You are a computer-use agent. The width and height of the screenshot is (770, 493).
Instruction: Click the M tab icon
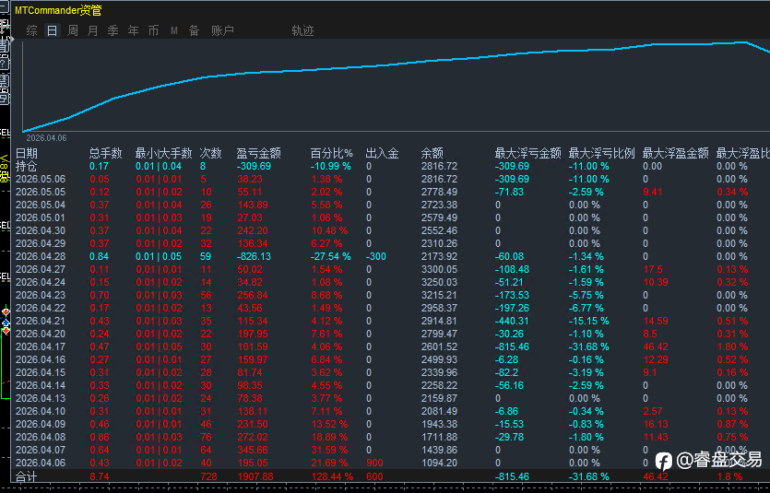coord(174,31)
